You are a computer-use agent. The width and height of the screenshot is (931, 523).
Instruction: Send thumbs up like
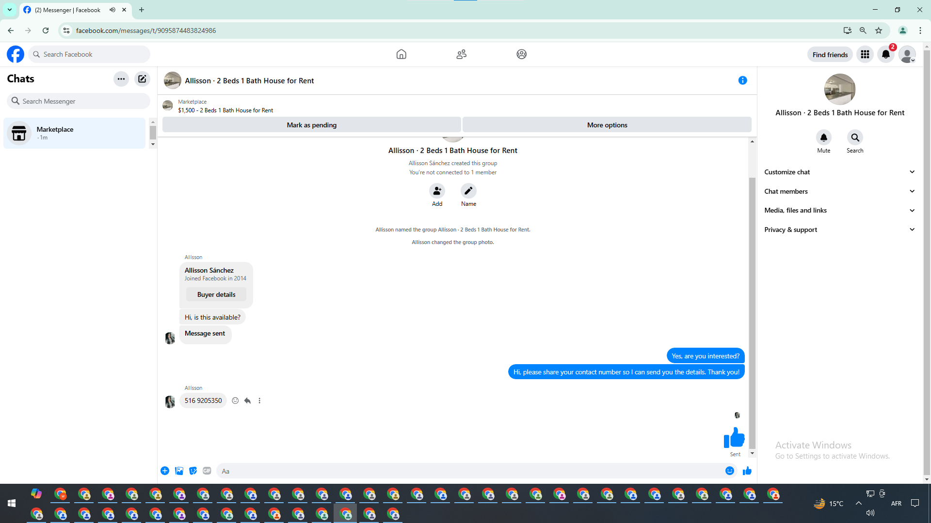point(747,471)
